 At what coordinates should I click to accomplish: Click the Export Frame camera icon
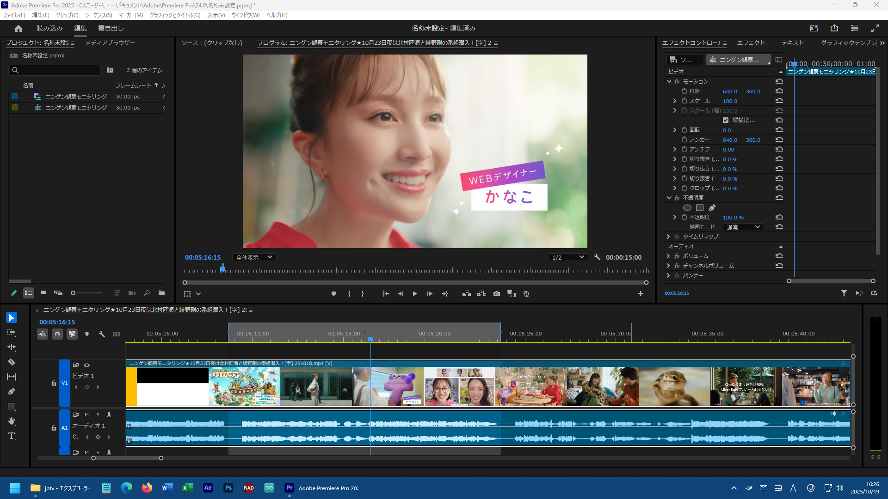(x=496, y=294)
